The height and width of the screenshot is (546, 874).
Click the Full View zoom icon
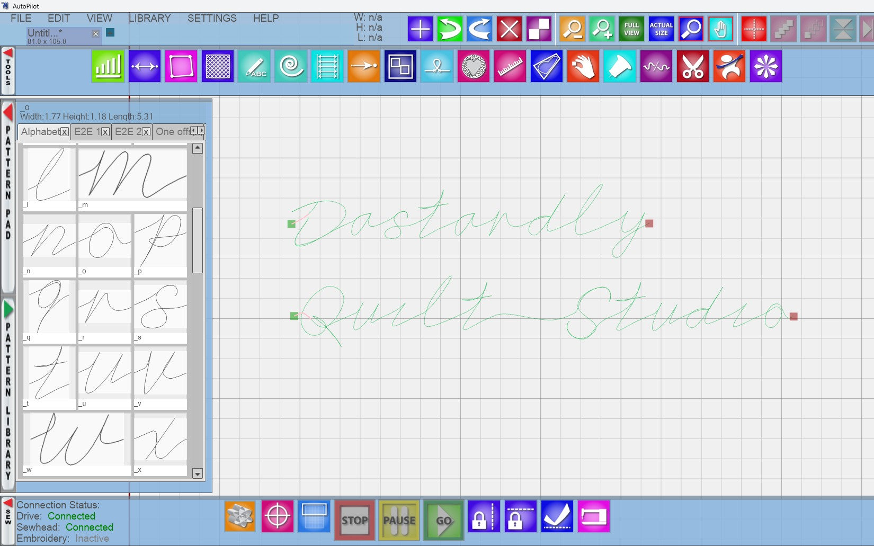point(631,29)
